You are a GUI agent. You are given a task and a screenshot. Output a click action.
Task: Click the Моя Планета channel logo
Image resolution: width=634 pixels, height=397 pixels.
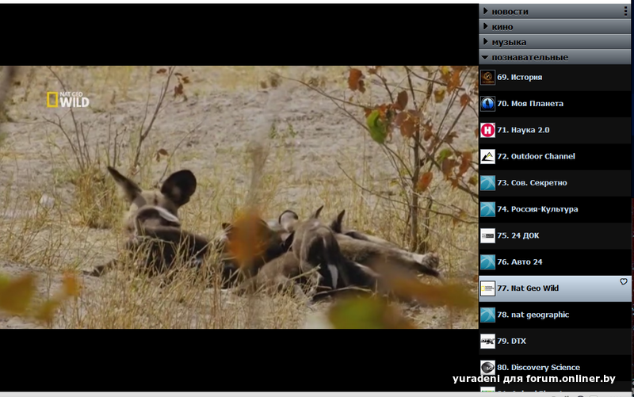pyautogui.click(x=487, y=104)
